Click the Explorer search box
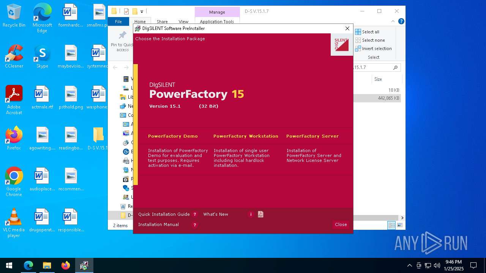The height and width of the screenshot is (273, 486). click(377, 67)
